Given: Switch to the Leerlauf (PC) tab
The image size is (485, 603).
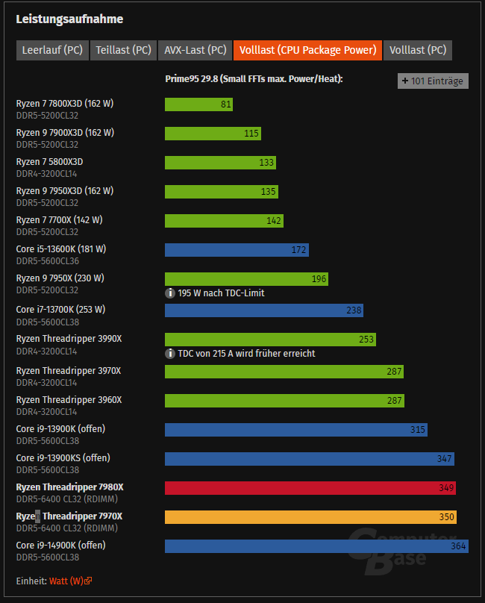Looking at the screenshot, I should (52, 51).
